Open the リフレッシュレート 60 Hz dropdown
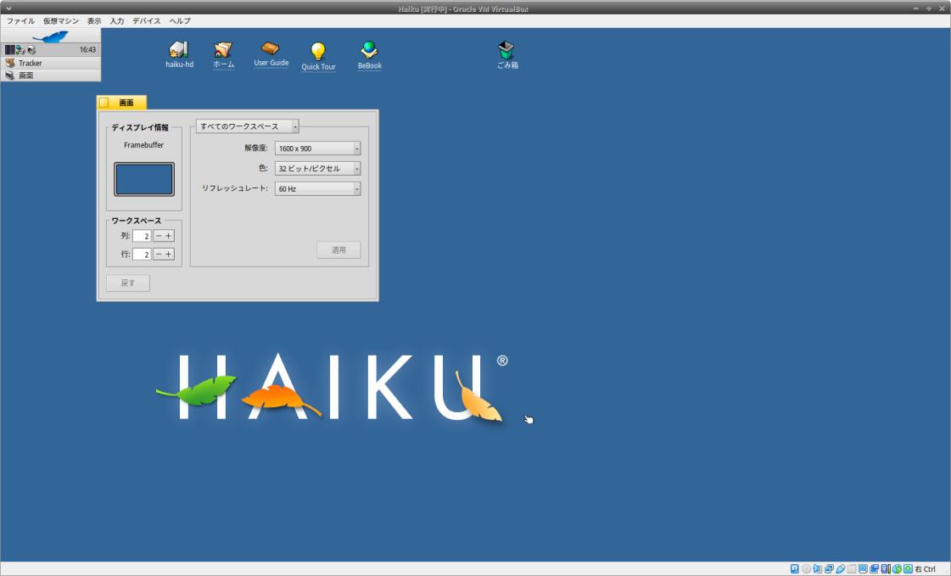The image size is (951, 576). (318, 188)
